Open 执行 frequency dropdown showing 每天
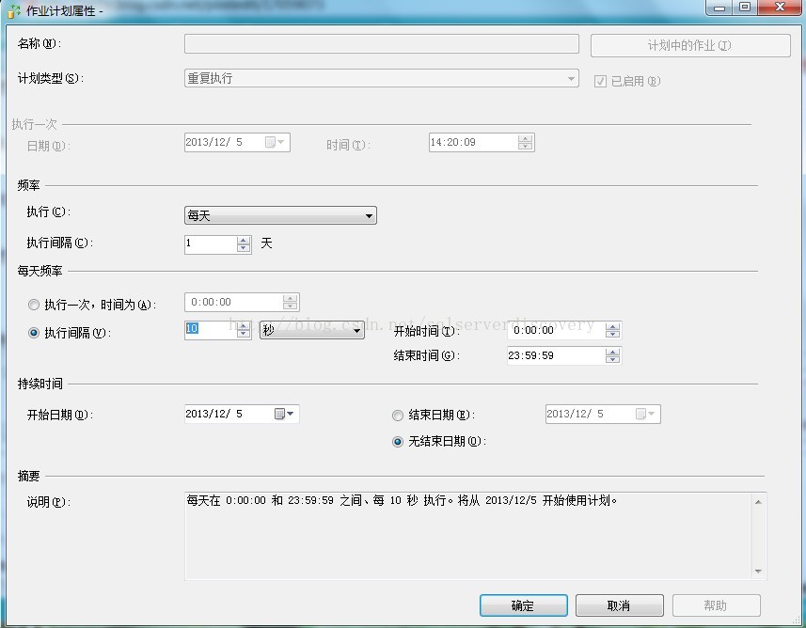The height and width of the screenshot is (628, 806). [280, 215]
